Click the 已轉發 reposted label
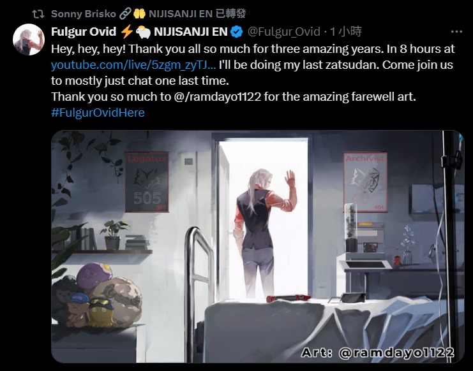The width and height of the screenshot is (473, 371). [x=231, y=13]
